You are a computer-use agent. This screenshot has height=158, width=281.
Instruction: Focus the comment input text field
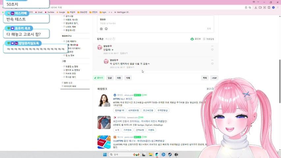click(x=155, y=23)
